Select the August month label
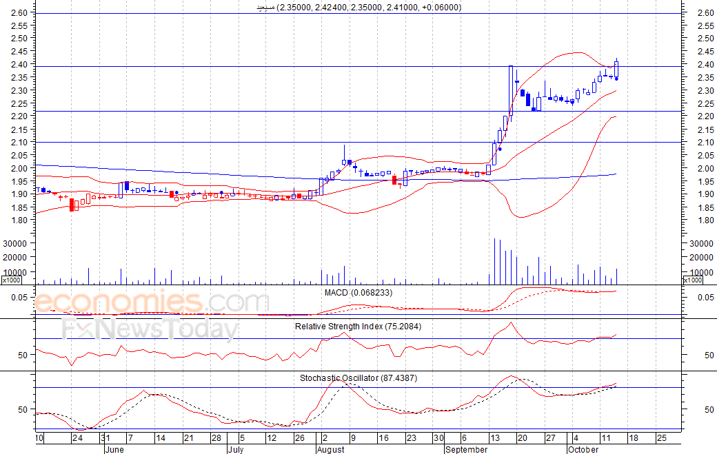The height and width of the screenshot is (454, 717). [x=330, y=449]
